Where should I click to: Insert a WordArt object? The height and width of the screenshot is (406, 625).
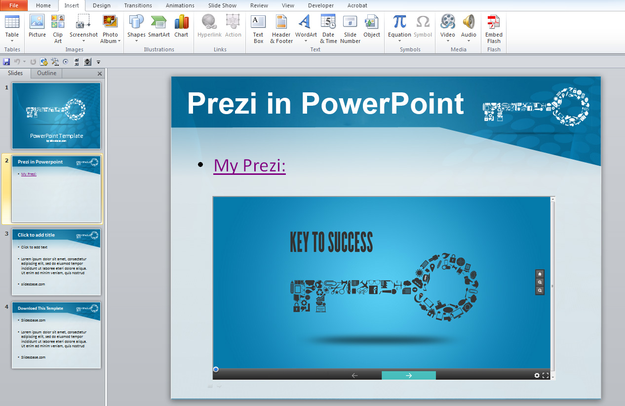(306, 23)
